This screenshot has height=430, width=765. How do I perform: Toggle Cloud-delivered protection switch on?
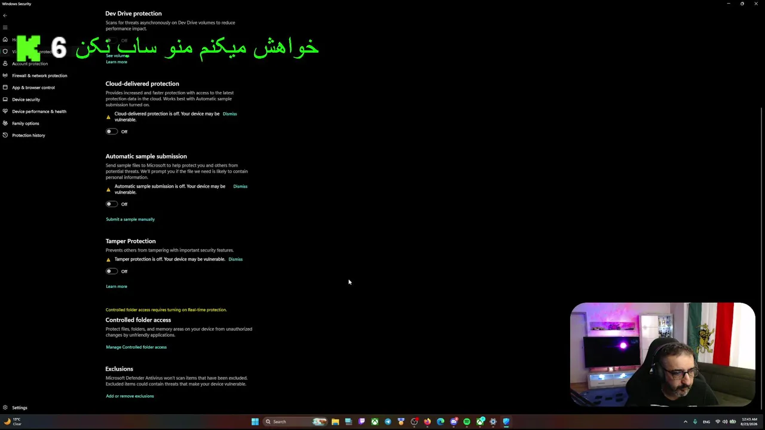tap(111, 131)
